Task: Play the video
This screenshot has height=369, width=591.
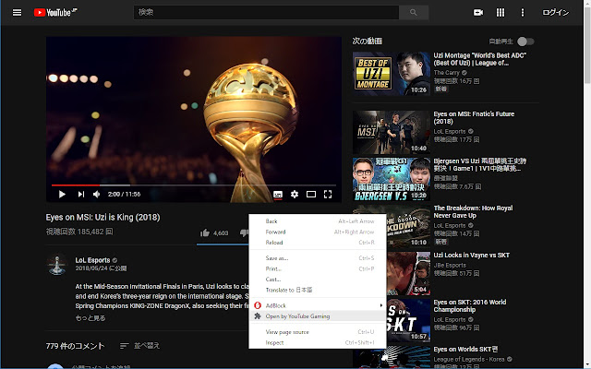Action: pos(62,195)
